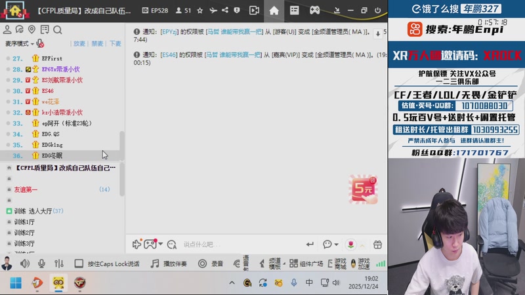Open CrossFire game taskbar icon
Viewport: 525px width, 295px height.
[79, 283]
